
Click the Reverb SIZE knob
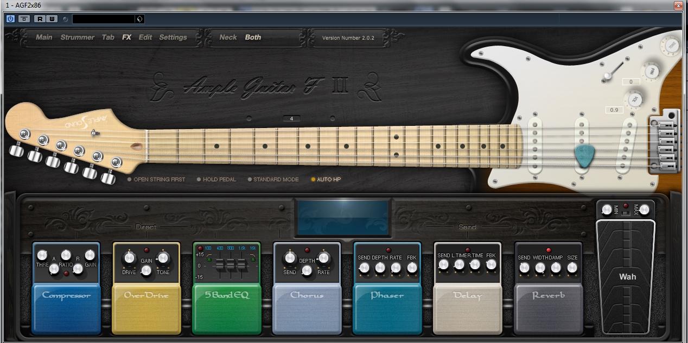[572, 267]
